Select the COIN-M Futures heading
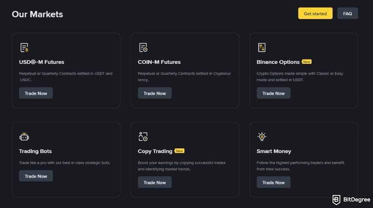The width and height of the screenshot is (373, 208). point(159,62)
